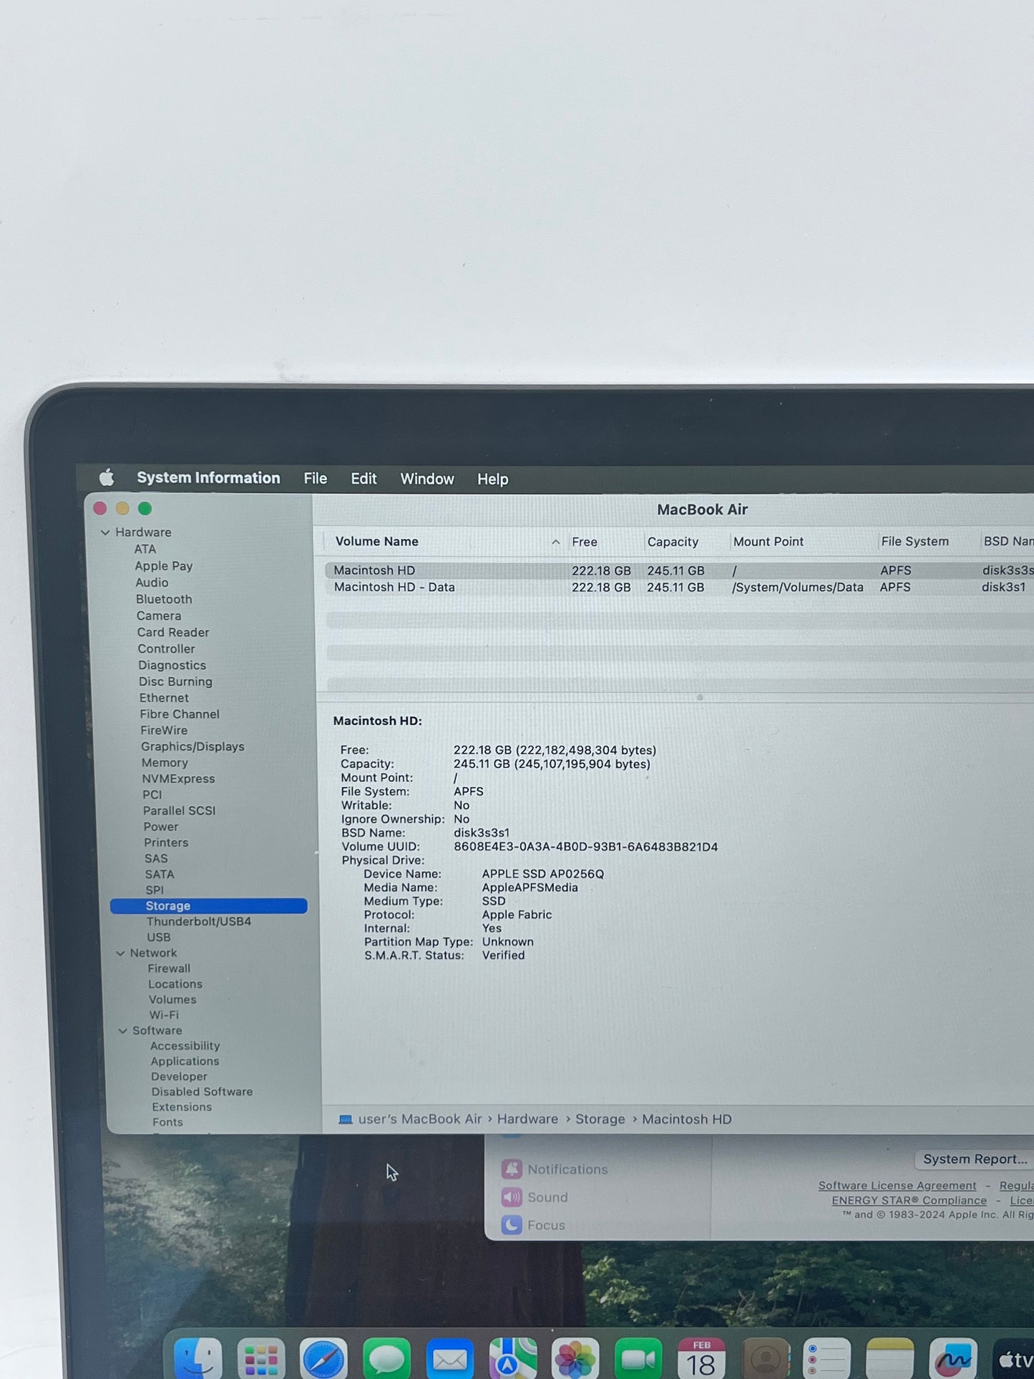The width and height of the screenshot is (1034, 1379).
Task: Select Thunderbolt/USB4 in the sidebar
Action: (x=199, y=922)
